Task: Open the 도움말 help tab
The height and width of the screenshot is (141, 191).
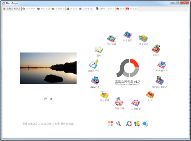Action: tap(131, 9)
